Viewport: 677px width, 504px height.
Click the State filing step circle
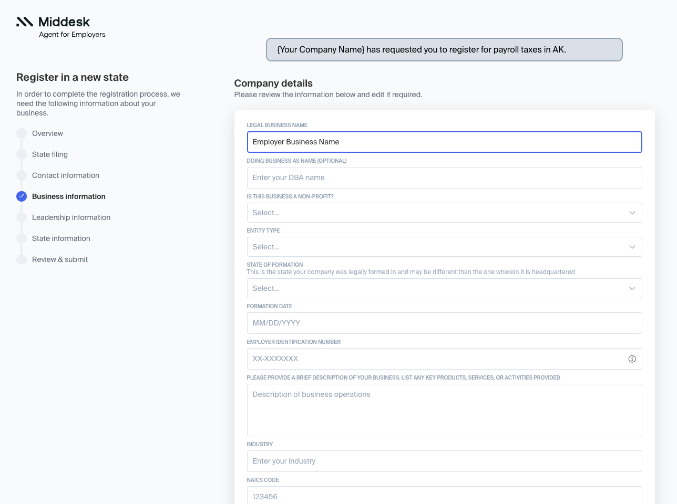22,154
